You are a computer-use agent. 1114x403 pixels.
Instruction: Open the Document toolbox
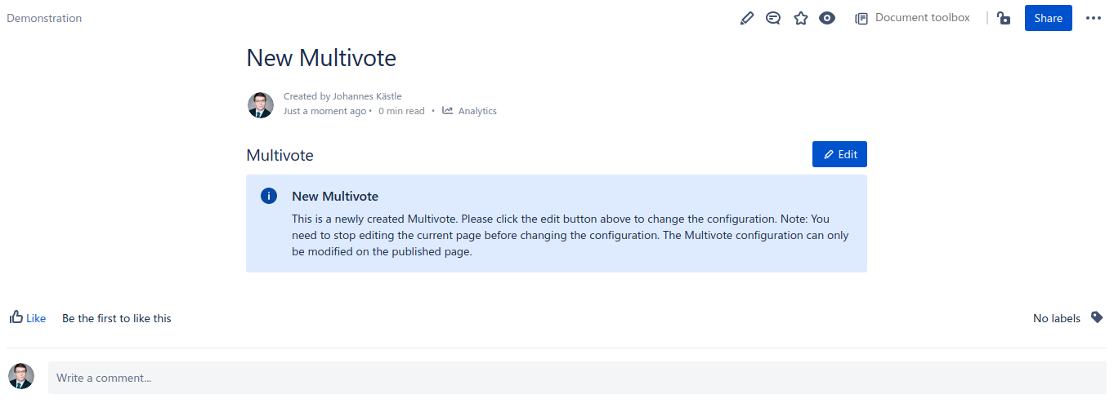click(912, 18)
